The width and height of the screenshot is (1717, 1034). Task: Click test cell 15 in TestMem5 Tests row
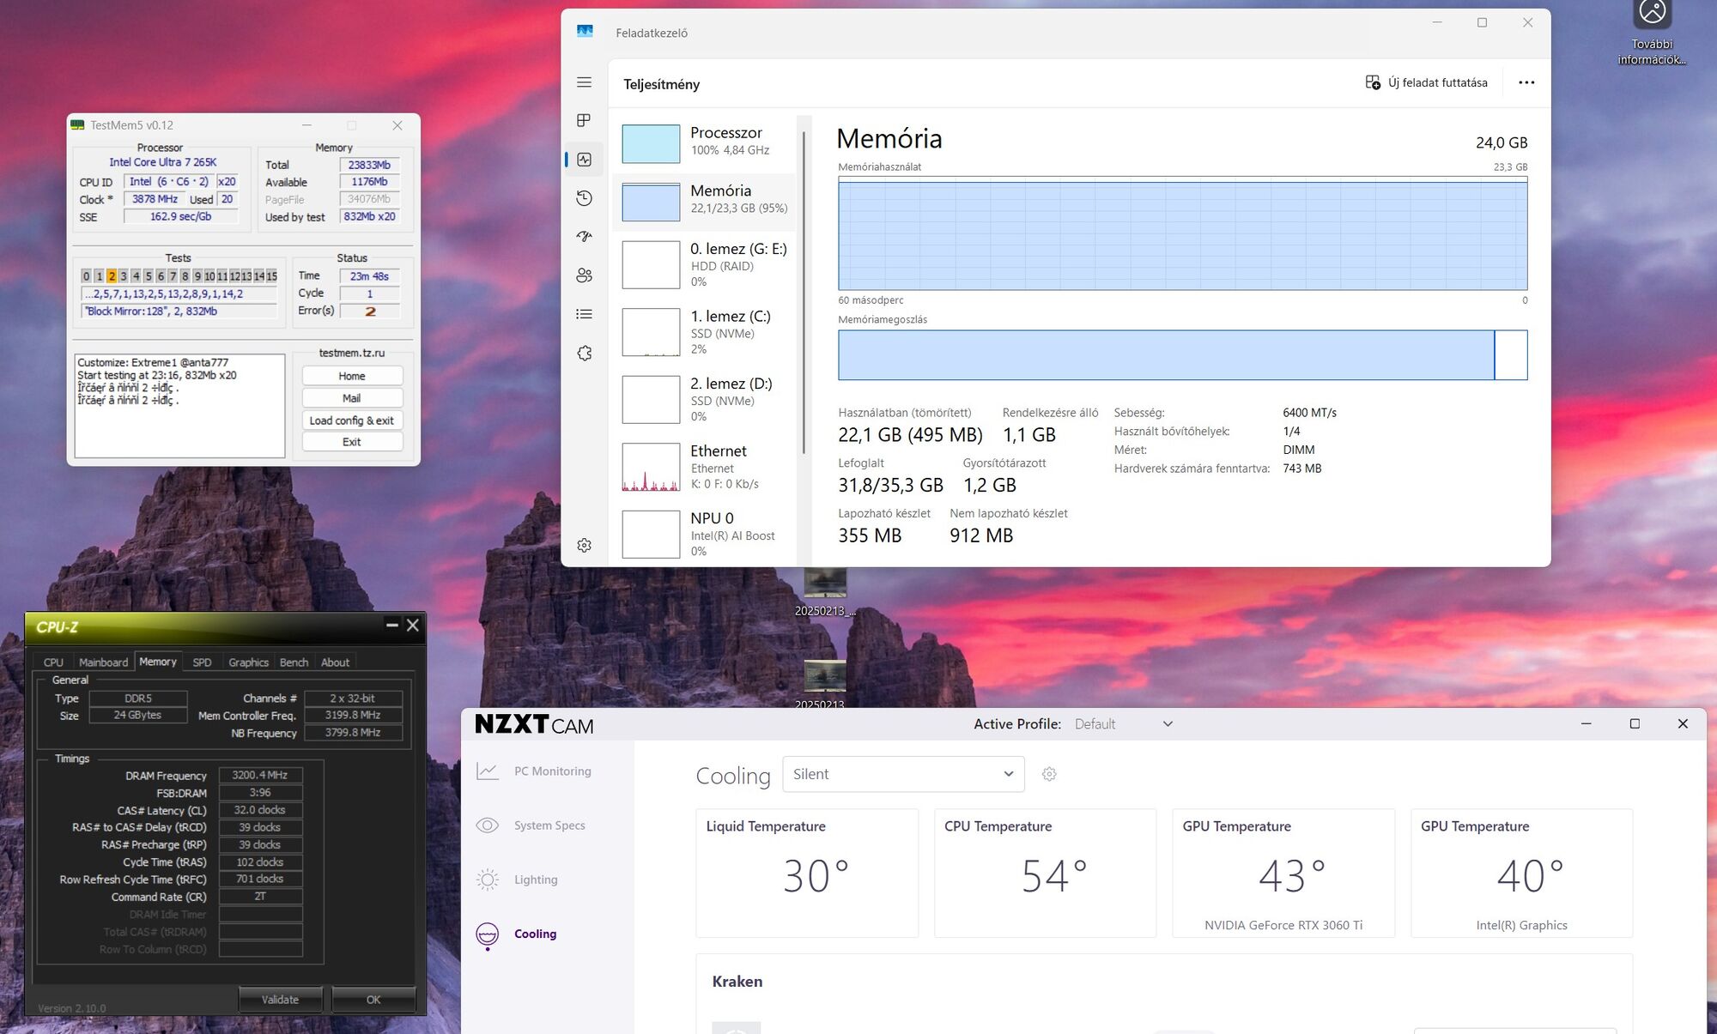(x=271, y=276)
